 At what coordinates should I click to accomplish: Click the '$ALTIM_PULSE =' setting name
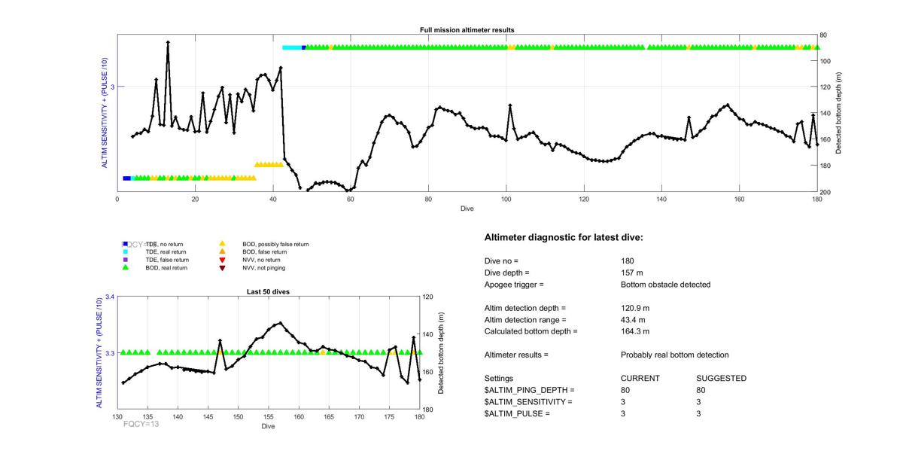pos(518,413)
